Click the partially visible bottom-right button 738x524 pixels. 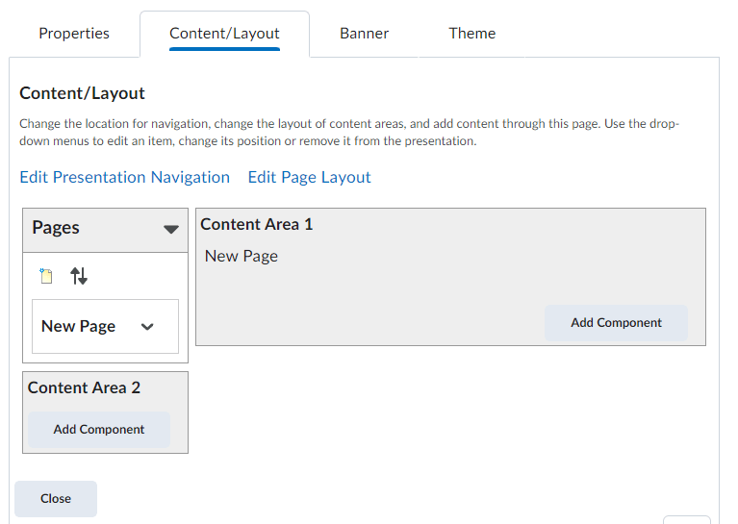(x=687, y=519)
